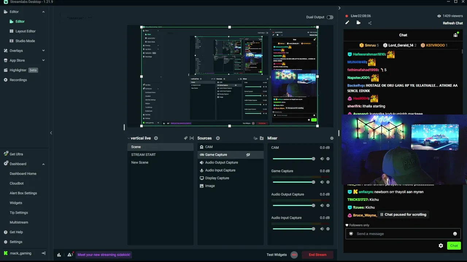Open Game Capture mixer settings gear
This screenshot has height=262, width=467.
[x=328, y=182]
